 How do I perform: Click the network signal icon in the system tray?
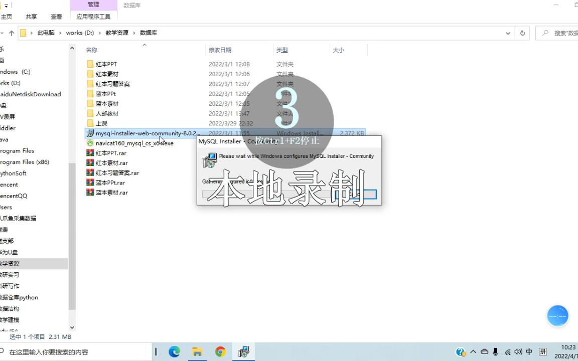tap(508, 351)
